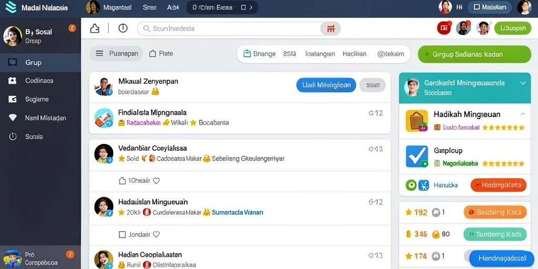The width and height of the screenshot is (538, 269).
Task: Tick the checkbox beside Jondaiir
Action: pos(122,235)
